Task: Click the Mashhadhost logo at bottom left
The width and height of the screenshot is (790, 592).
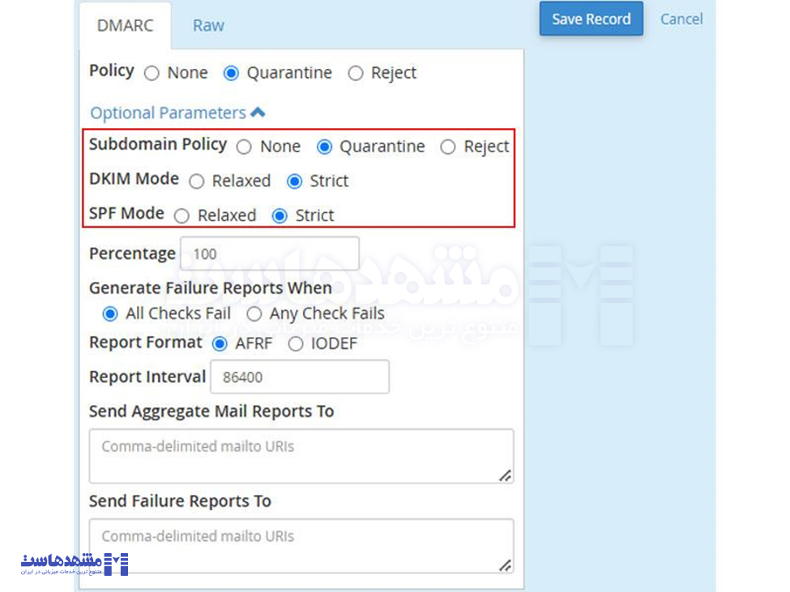Action: click(x=75, y=564)
